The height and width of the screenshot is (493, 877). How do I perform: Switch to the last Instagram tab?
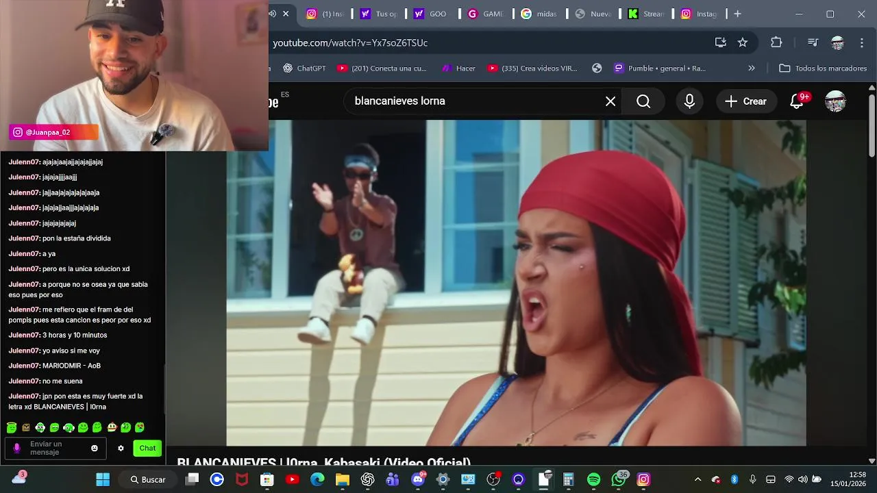(699, 14)
